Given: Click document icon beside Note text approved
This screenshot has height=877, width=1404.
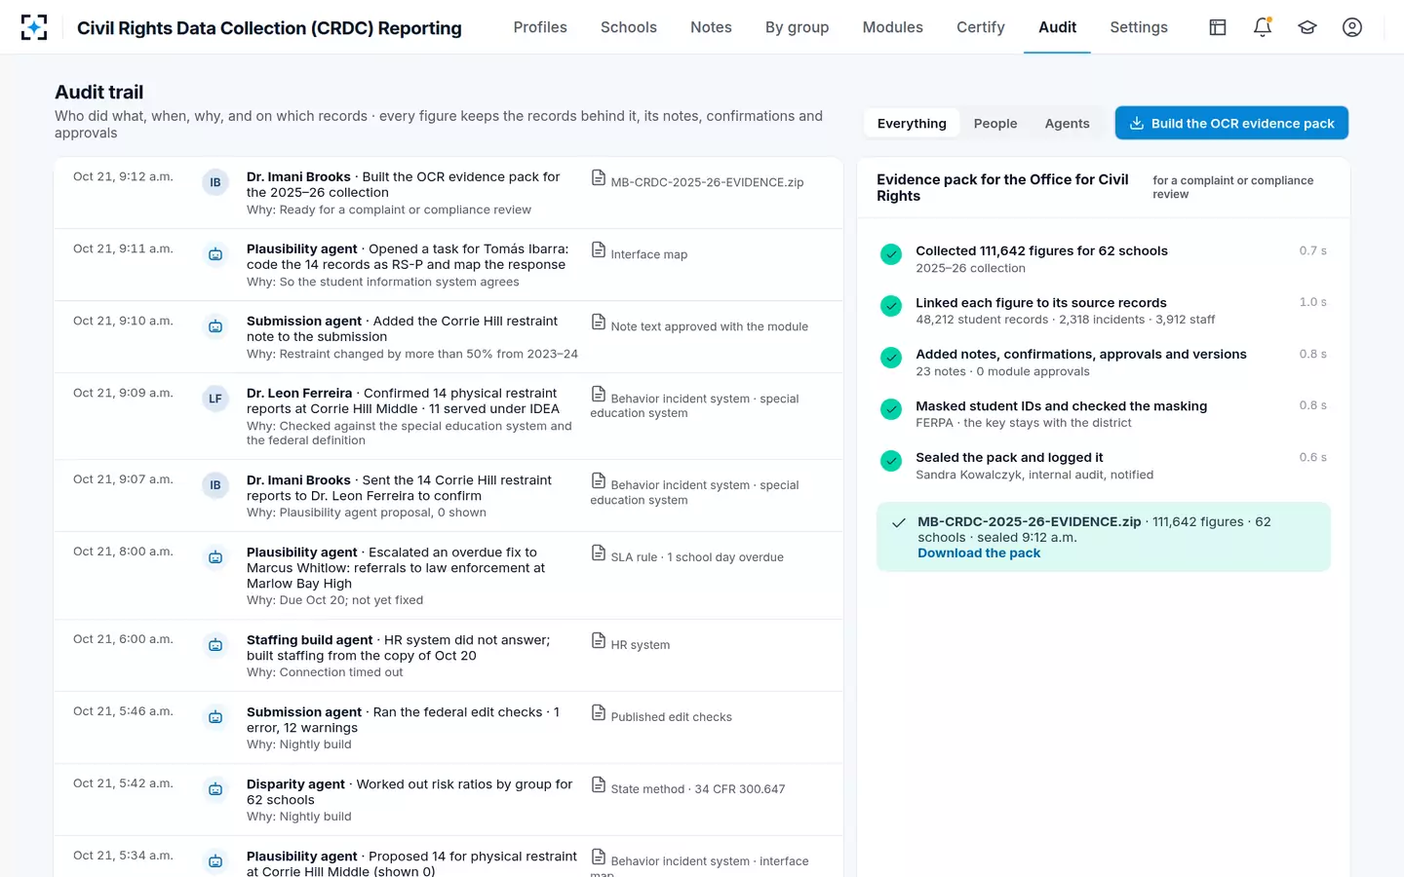Looking at the screenshot, I should pyautogui.click(x=599, y=322).
